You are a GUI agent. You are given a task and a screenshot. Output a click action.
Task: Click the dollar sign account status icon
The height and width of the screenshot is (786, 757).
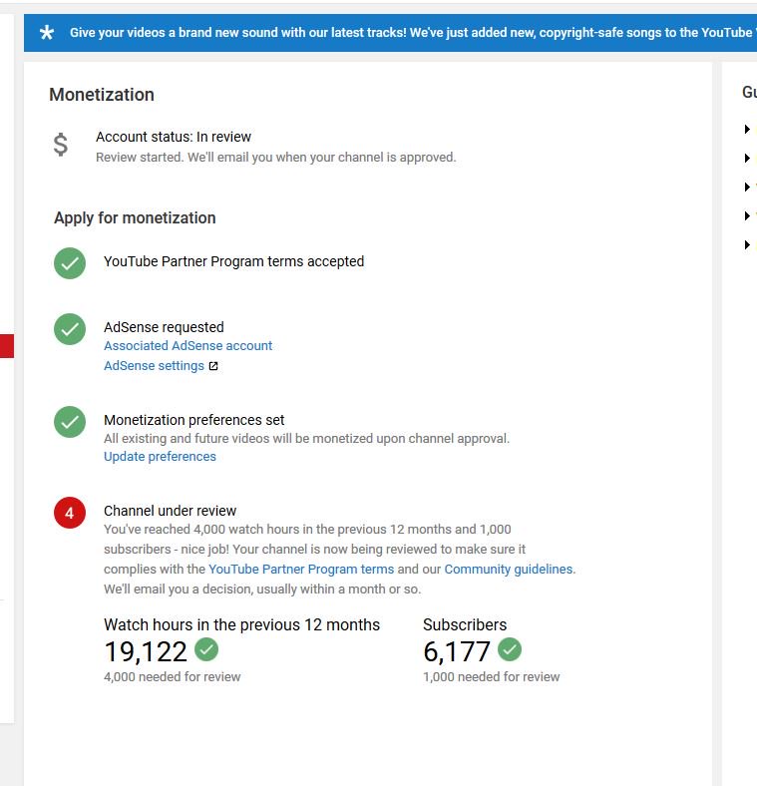click(x=61, y=145)
